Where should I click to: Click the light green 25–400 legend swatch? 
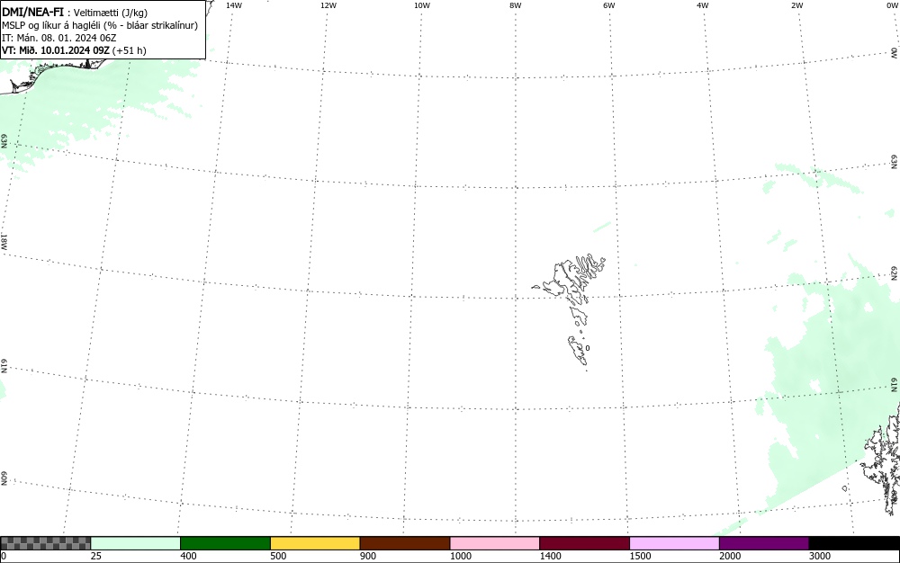(x=136, y=543)
